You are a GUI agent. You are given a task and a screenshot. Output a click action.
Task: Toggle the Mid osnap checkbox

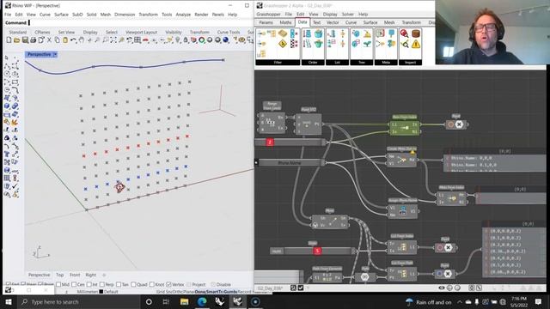tap(58, 284)
